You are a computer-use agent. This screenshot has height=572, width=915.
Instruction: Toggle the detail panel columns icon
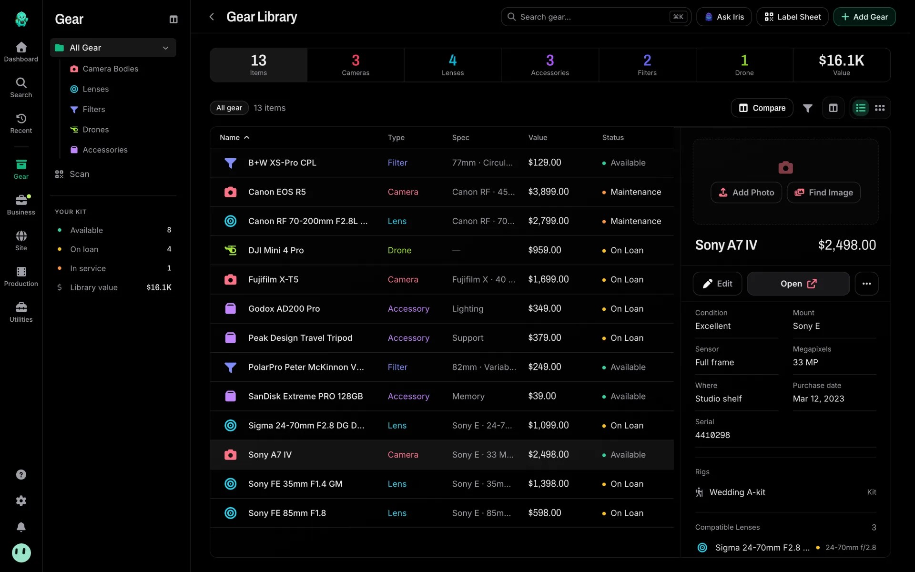833,108
